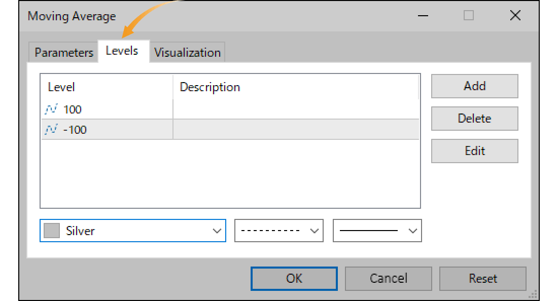Select the level icon beside -100

tap(51, 129)
